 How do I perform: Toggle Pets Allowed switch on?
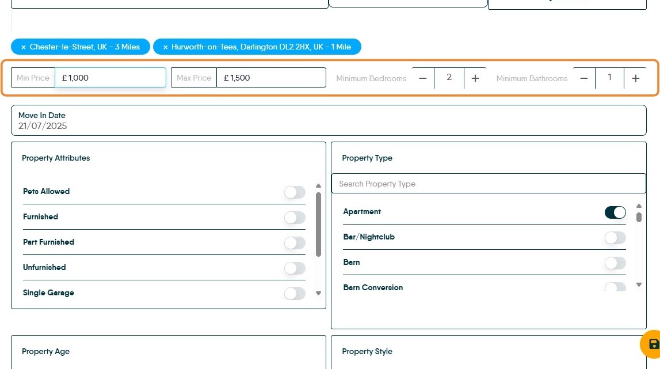295,192
